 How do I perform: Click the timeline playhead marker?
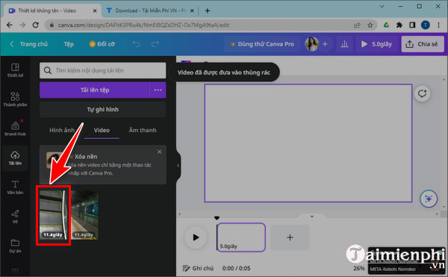pyautogui.click(x=217, y=218)
